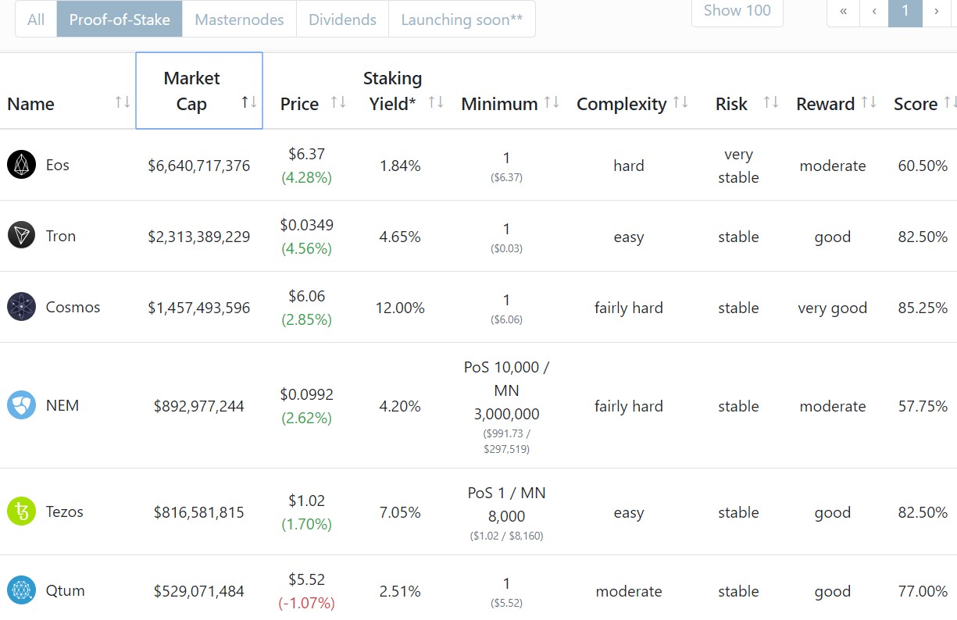Jump to first page double-arrow button
The width and height of the screenshot is (957, 620).
click(x=843, y=12)
